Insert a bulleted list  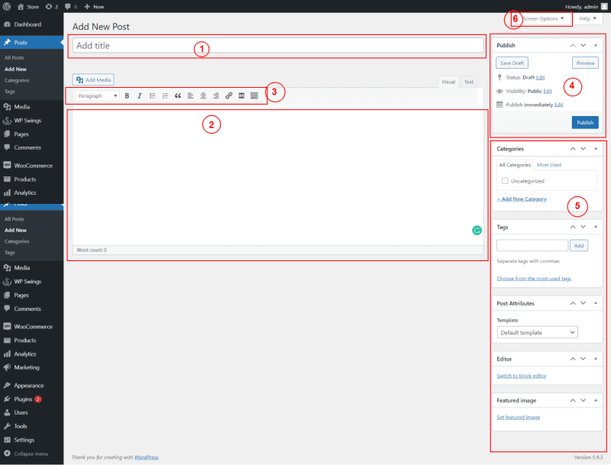[x=153, y=95]
